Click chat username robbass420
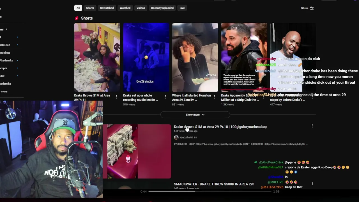Image resolution: width=359 pixels, height=202 pixels. [x=266, y=65]
